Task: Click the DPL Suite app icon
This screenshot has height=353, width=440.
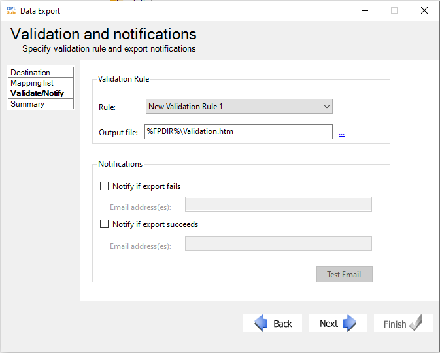Action: [x=12, y=10]
